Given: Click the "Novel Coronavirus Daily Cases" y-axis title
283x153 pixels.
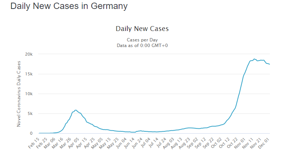Looking at the screenshot, I should (19, 94).
